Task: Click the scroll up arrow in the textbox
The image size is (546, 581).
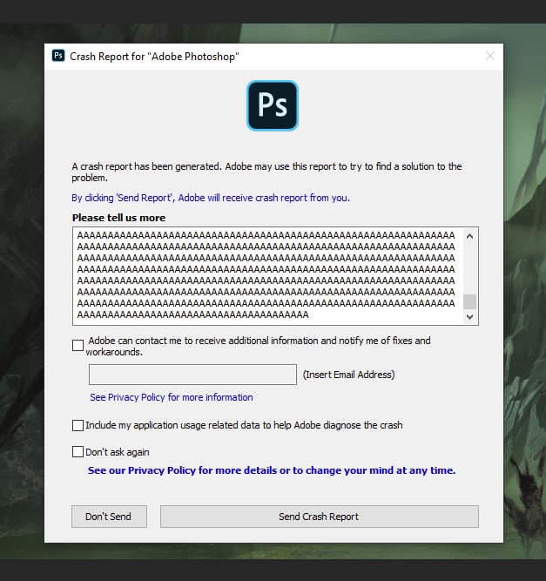Action: [469, 236]
